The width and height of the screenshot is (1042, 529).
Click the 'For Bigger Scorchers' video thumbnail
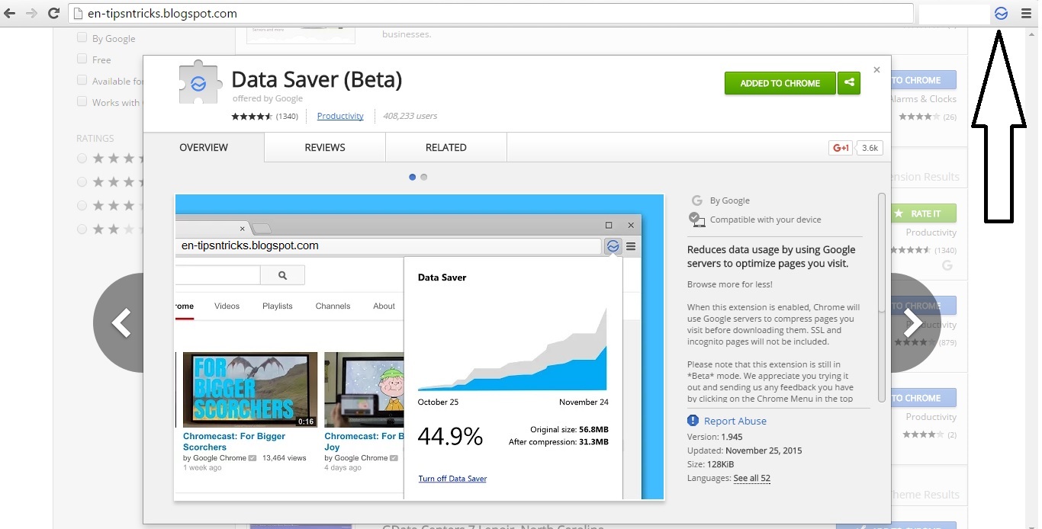point(250,390)
